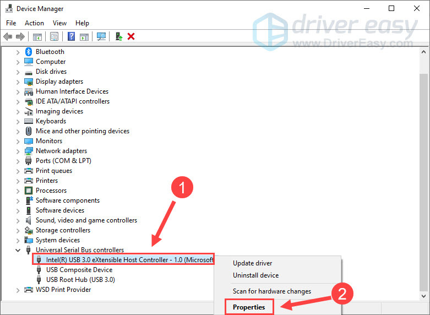Click the Show/Hide Console Tree toolbar icon

point(37,36)
